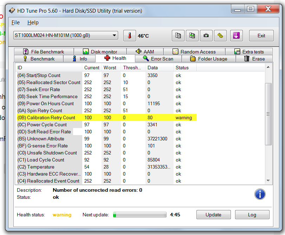Viewport: 285px width, 235px height.
Task: Click the HD Tune title bar icon
Action: pyautogui.click(x=12, y=11)
